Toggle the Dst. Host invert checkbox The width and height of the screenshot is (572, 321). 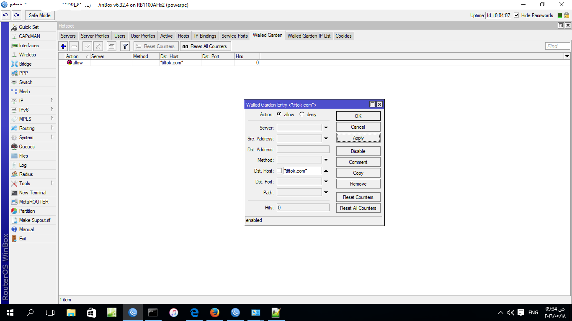pyautogui.click(x=279, y=171)
